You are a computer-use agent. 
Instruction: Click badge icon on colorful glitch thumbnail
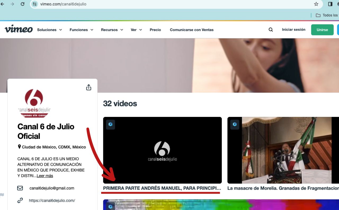[x=110, y=207]
